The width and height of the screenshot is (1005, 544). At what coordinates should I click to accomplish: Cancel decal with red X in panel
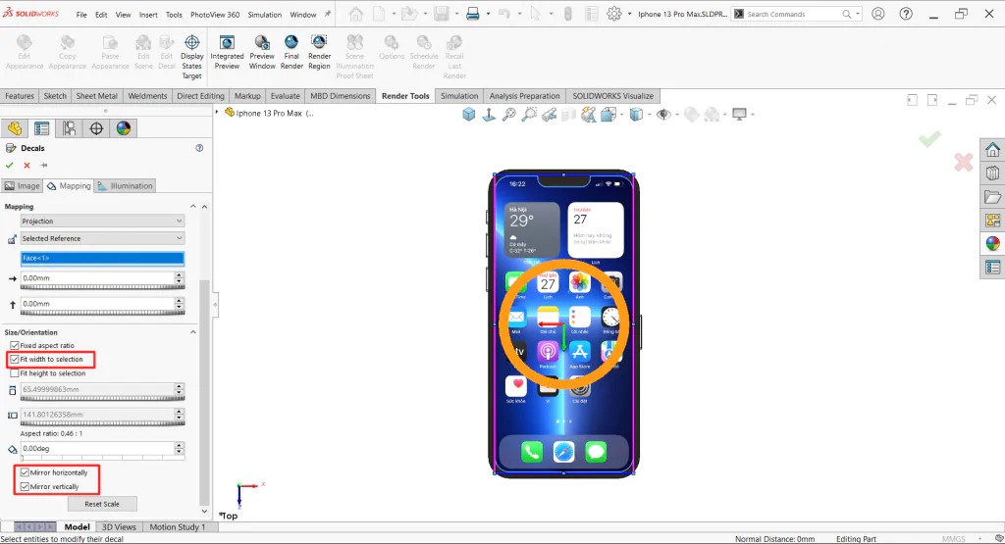tap(26, 165)
